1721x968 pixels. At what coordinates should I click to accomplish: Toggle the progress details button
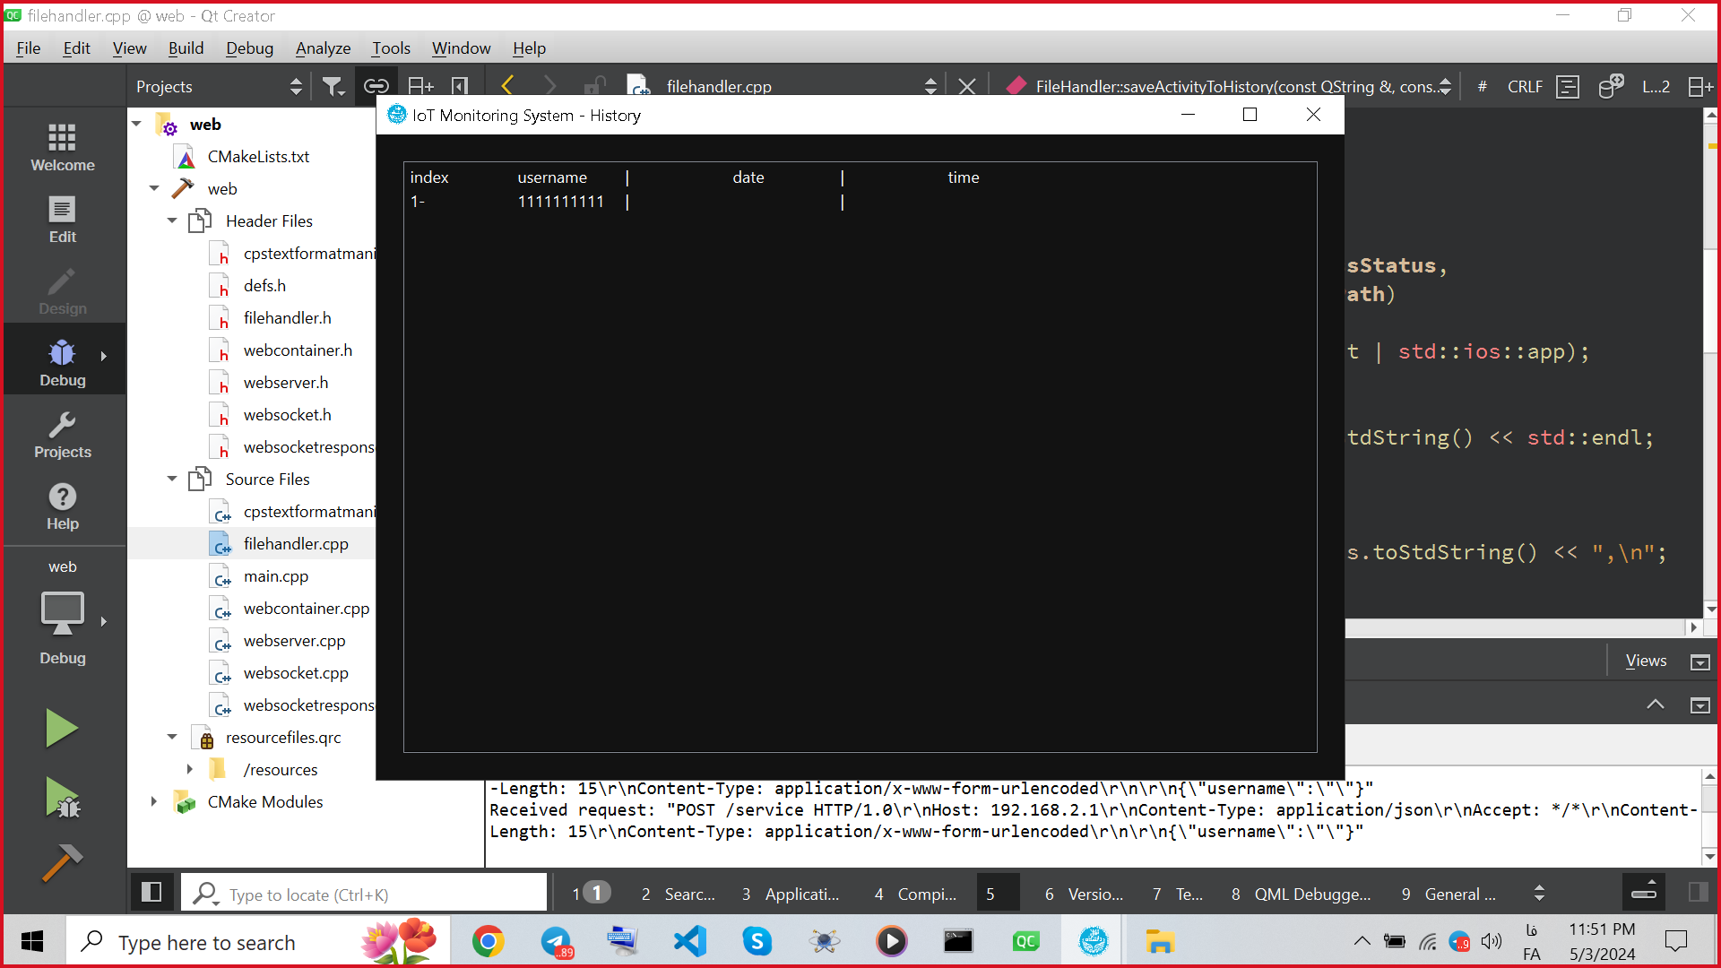coord(1644,893)
